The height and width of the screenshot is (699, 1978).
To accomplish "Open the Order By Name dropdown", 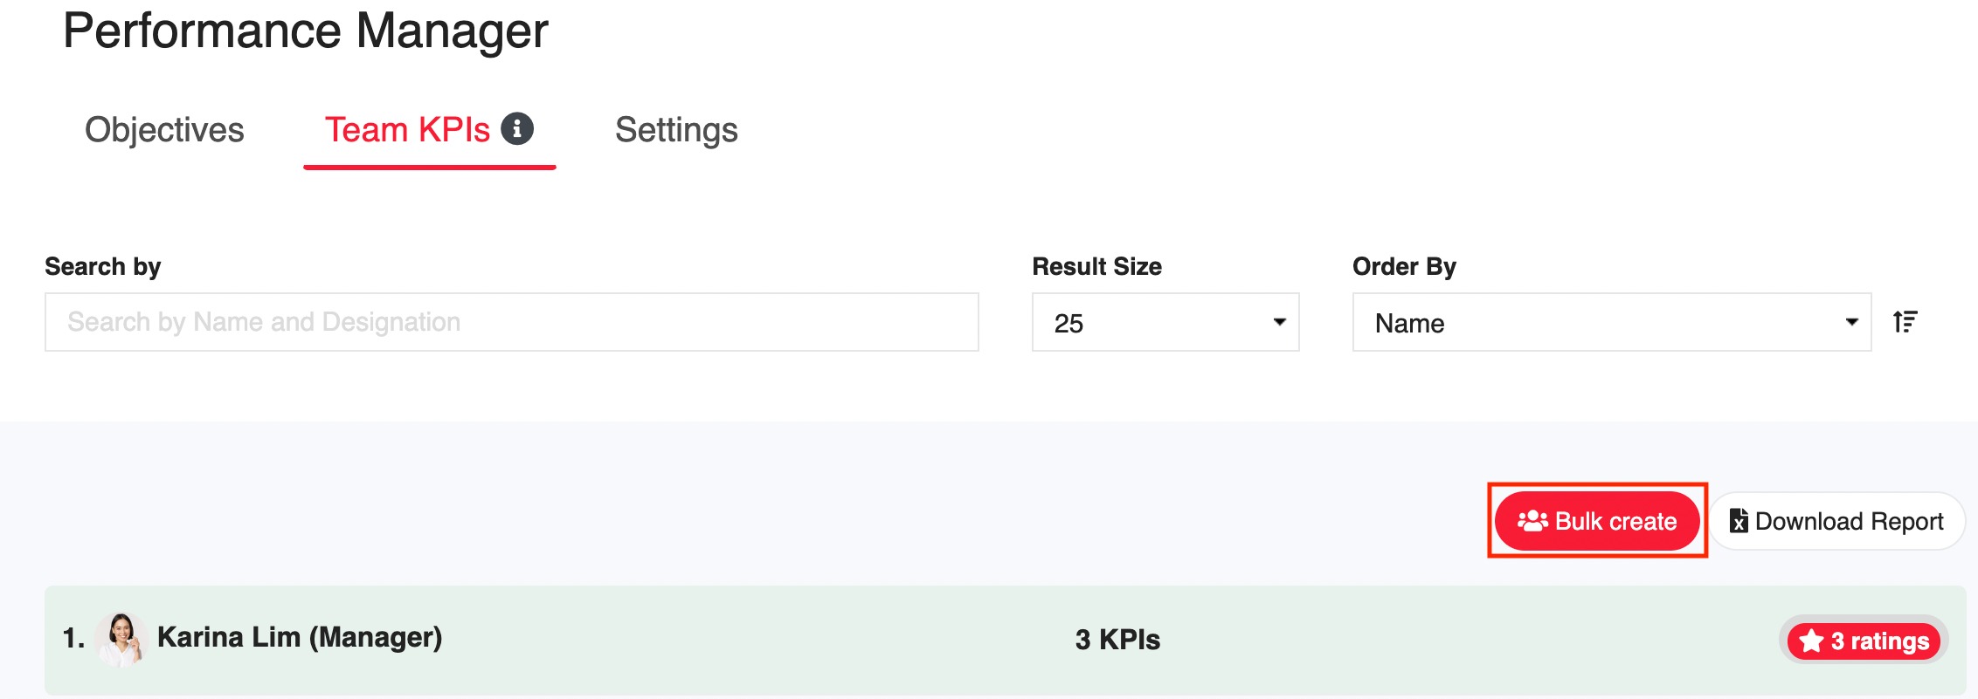I will pyautogui.click(x=1611, y=323).
